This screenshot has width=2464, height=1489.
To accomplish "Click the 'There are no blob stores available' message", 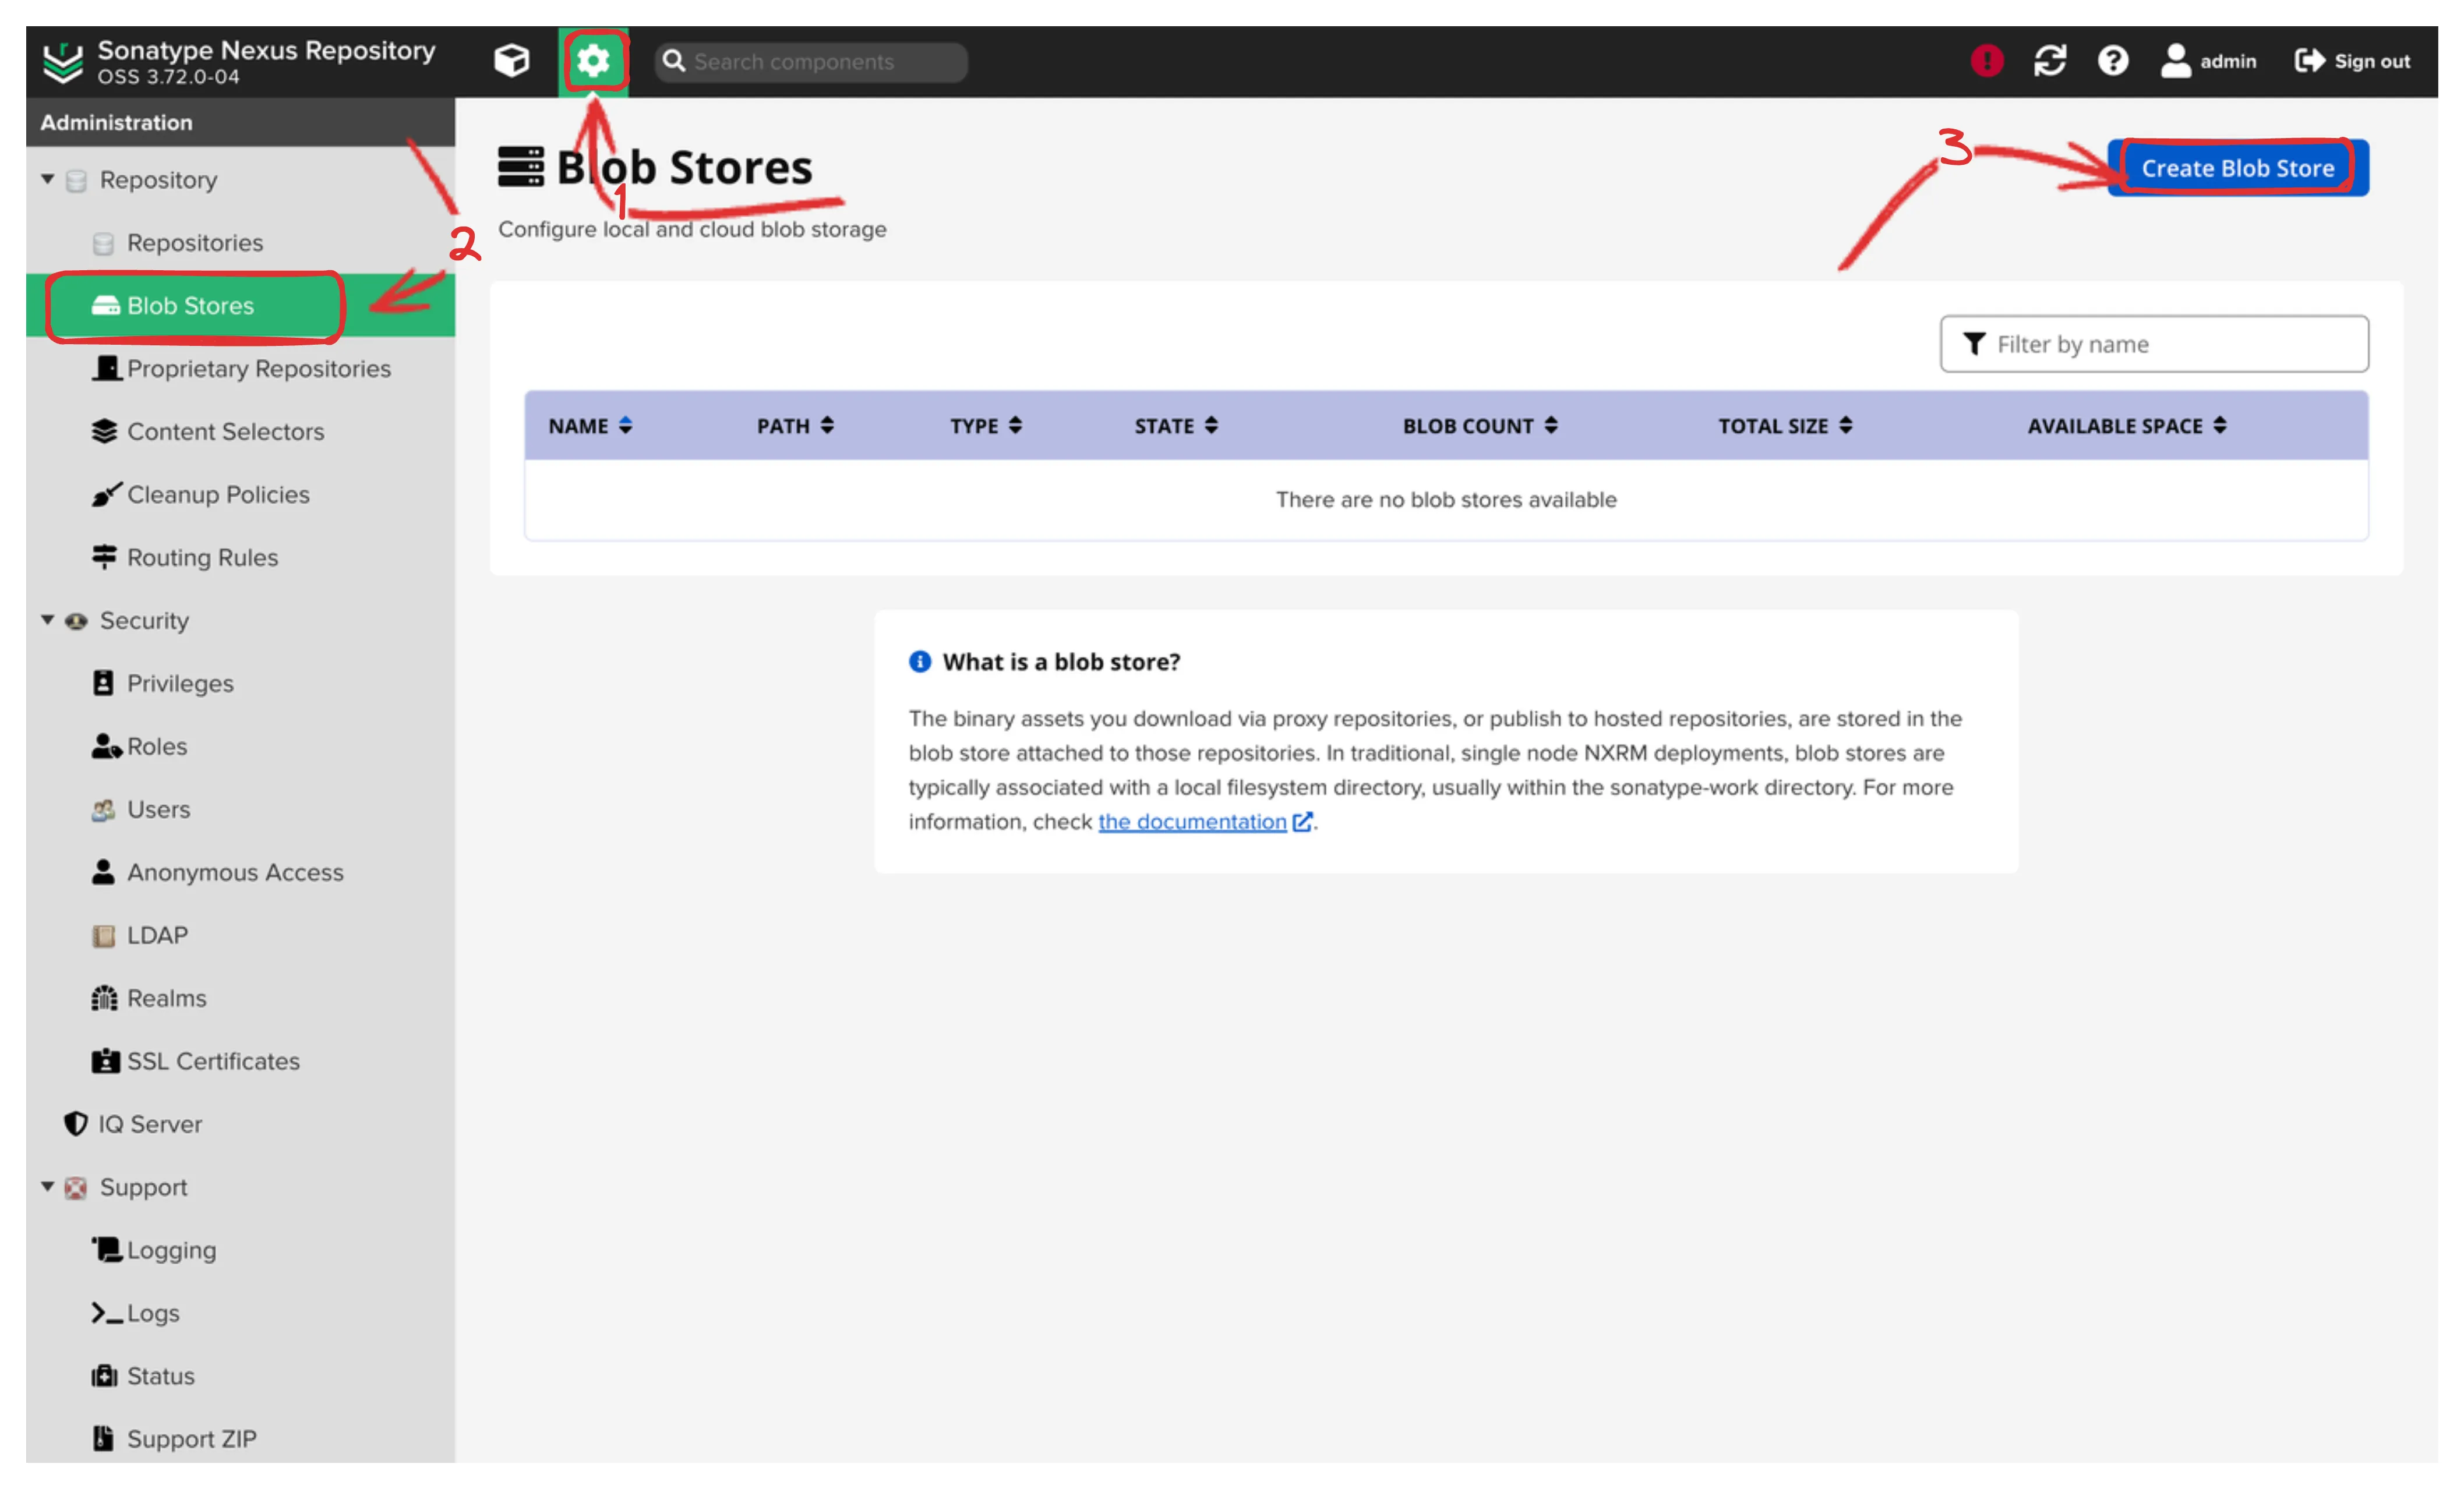I will click(x=1446, y=500).
